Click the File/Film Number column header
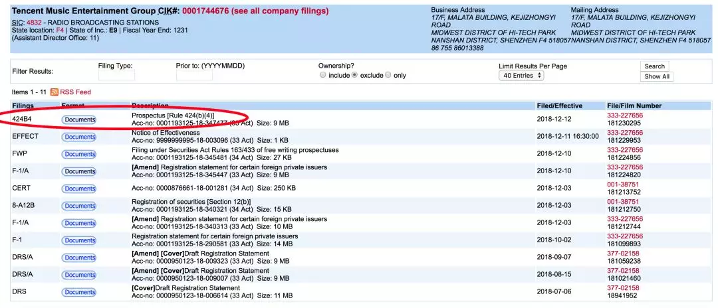718x308 pixels. tap(634, 106)
